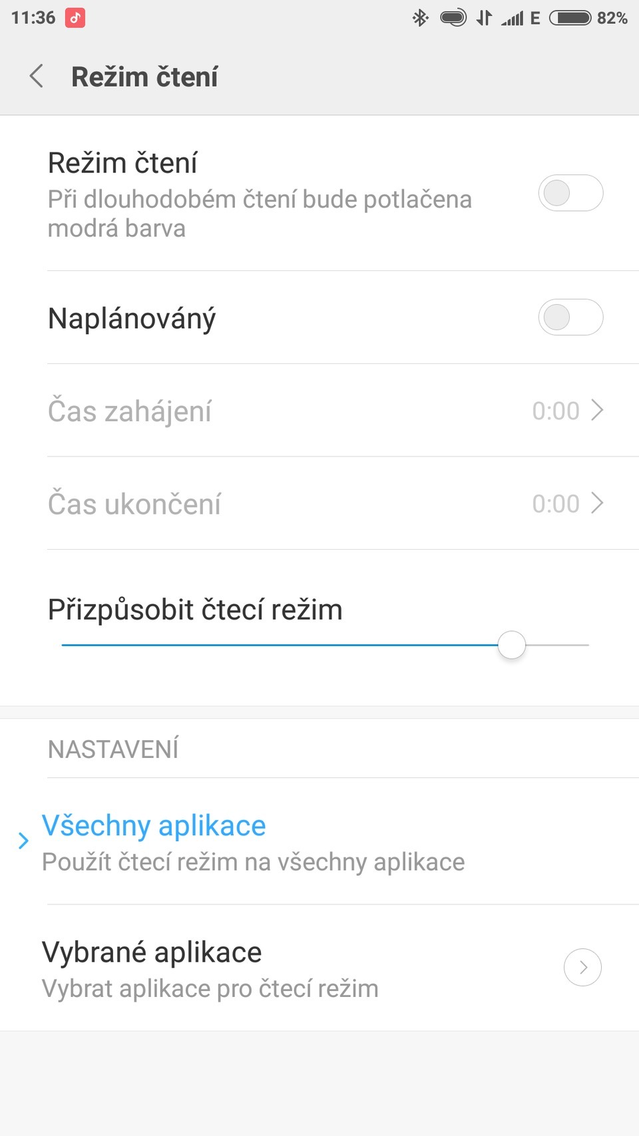Tap the Naplánovaný label text
Image resolution: width=639 pixels, height=1136 pixels.
click(132, 319)
